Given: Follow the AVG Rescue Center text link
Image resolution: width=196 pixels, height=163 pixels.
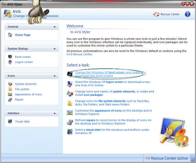Looking at the screenshot, I should [x=79, y=54].
